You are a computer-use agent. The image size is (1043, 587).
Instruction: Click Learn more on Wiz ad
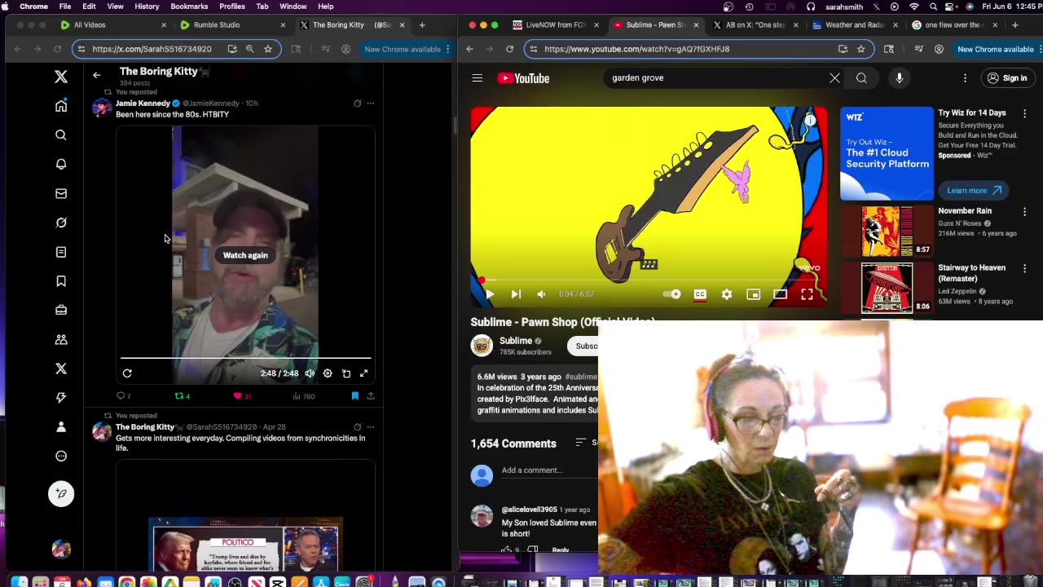pos(974,191)
